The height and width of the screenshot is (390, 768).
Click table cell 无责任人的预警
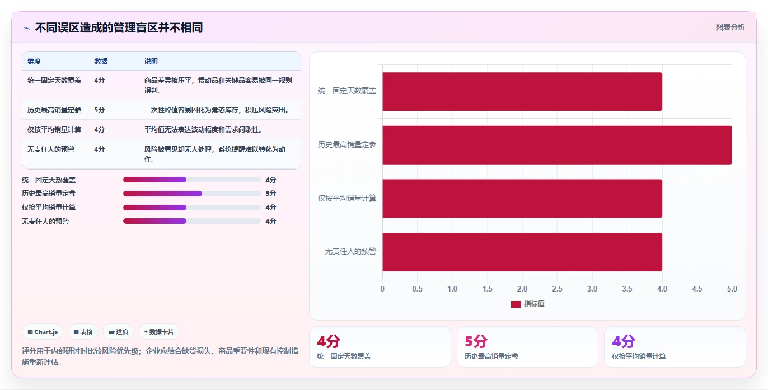click(51, 149)
